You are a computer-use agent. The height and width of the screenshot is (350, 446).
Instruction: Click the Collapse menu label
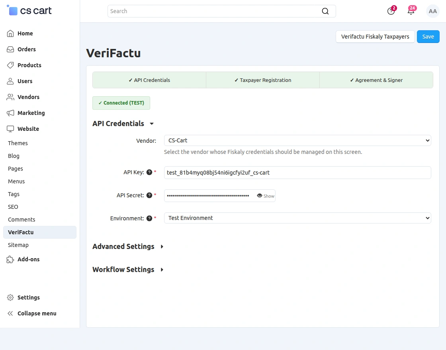pyautogui.click(x=37, y=313)
